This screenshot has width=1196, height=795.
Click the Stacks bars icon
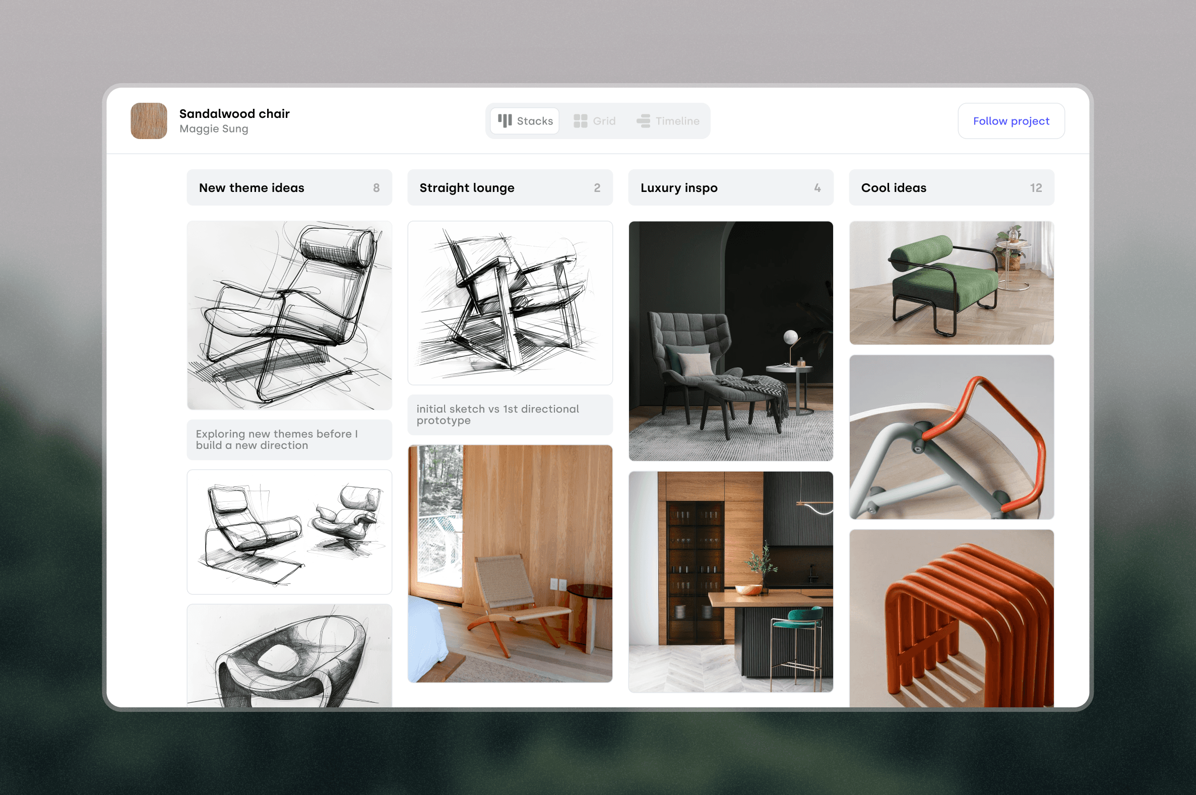[x=505, y=121]
